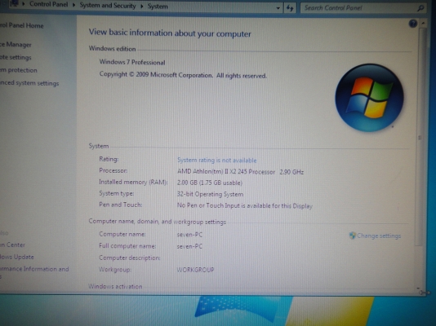Open Control Panel Home link
Viewport: 436px width, 326px height.
point(22,25)
